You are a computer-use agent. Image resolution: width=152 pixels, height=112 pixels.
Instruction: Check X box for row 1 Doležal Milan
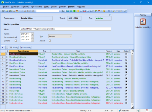(7, 54)
